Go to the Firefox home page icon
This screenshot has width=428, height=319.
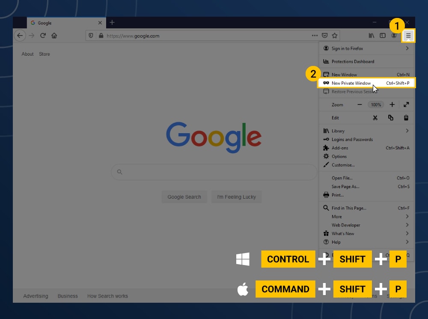coord(54,36)
